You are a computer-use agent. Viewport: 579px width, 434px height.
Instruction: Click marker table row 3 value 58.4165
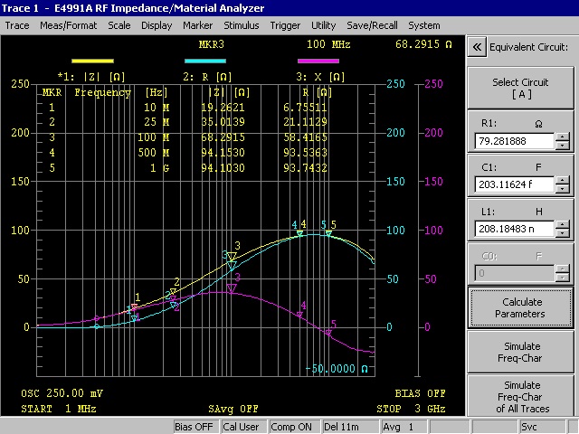(x=305, y=137)
